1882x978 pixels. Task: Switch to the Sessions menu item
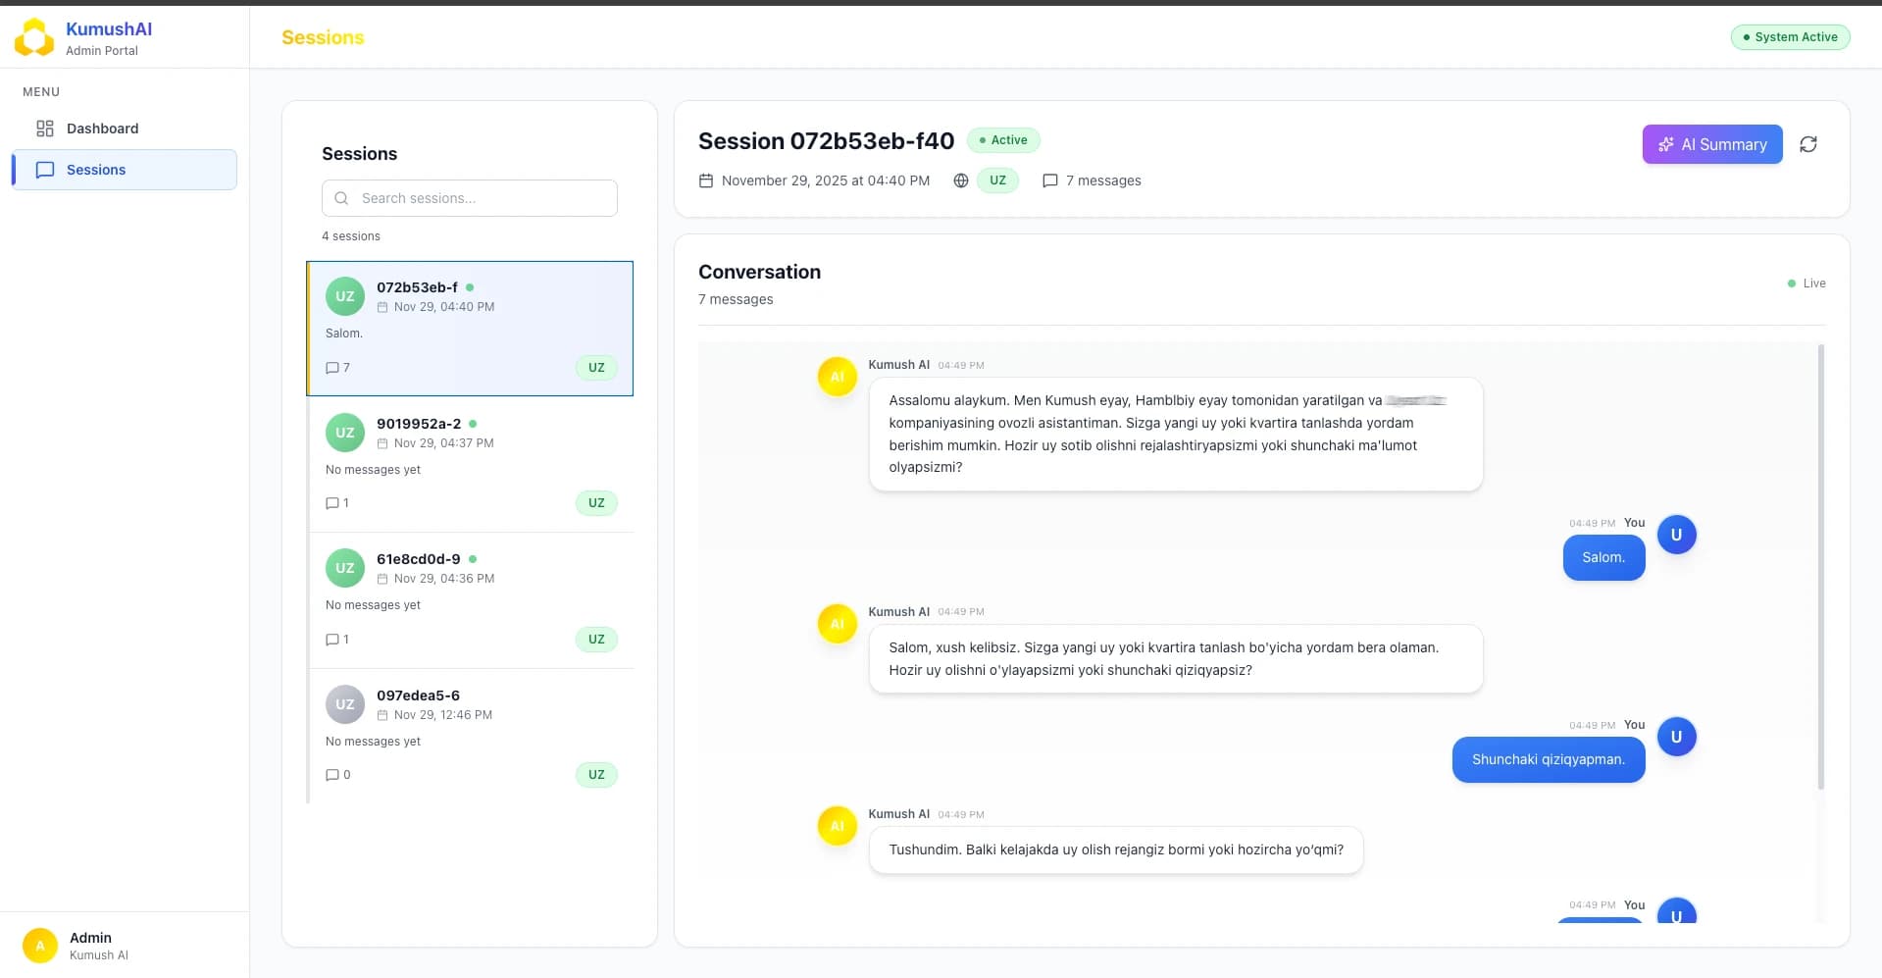pyautogui.click(x=95, y=169)
